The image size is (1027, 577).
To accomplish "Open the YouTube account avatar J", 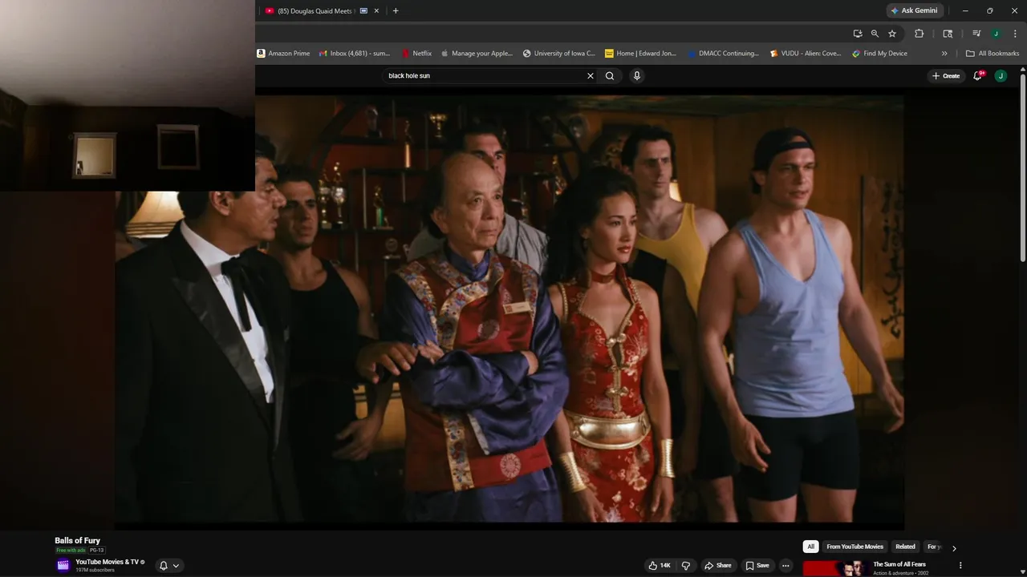I will click(x=1001, y=75).
